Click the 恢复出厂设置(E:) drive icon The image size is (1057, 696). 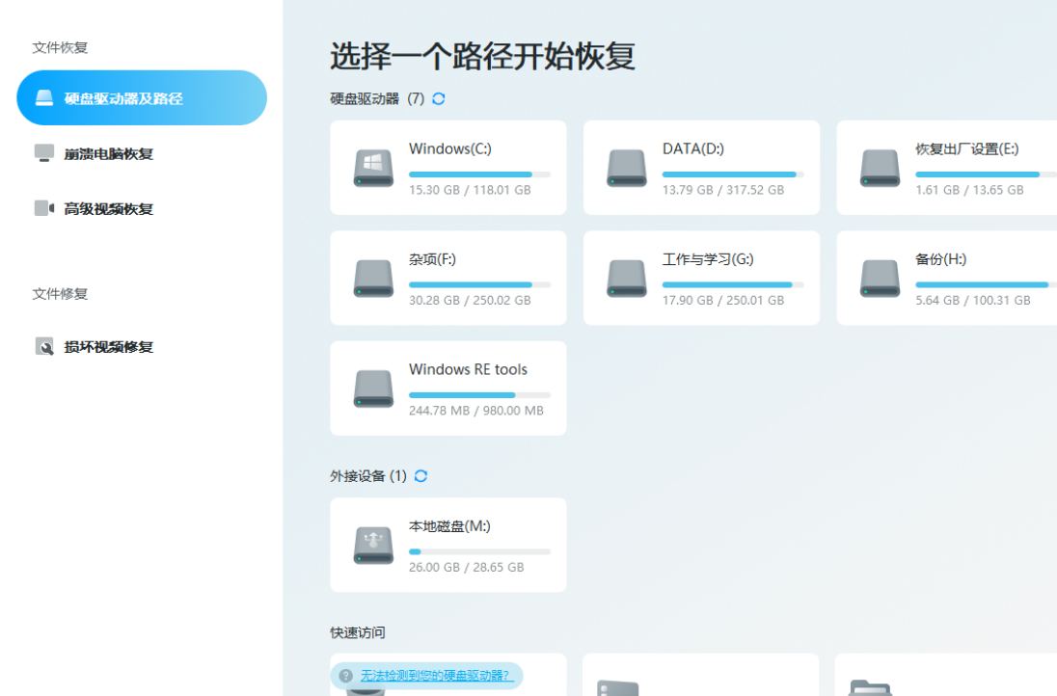pos(880,168)
